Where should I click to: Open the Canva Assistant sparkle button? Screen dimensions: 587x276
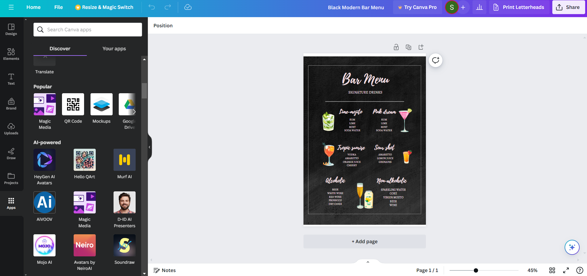point(572,247)
